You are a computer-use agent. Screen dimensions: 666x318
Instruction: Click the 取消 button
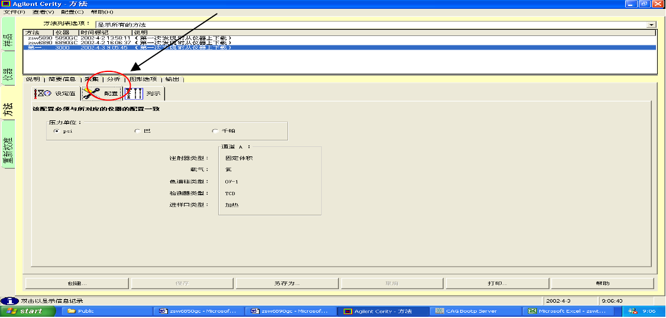392,283
